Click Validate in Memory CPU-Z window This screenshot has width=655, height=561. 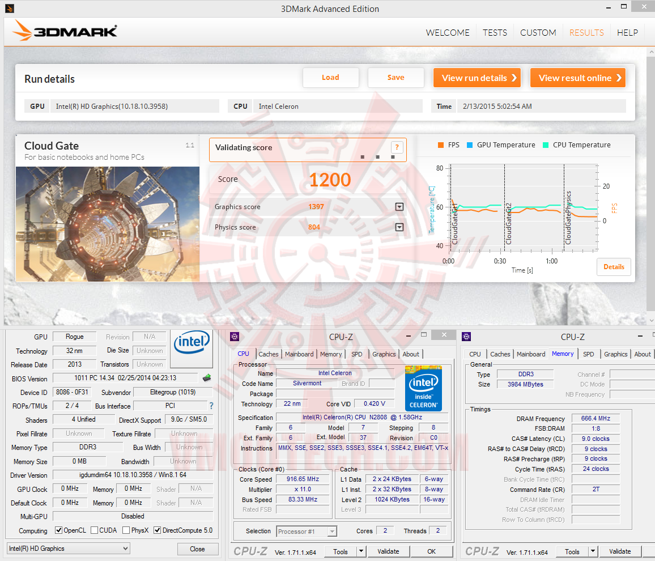[x=620, y=551]
